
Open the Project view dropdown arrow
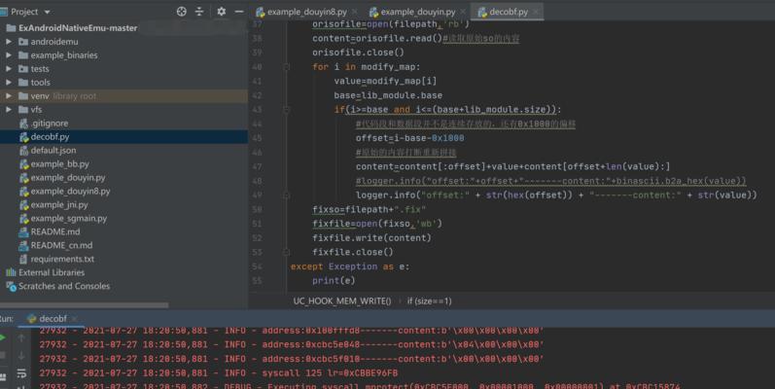pos(47,12)
